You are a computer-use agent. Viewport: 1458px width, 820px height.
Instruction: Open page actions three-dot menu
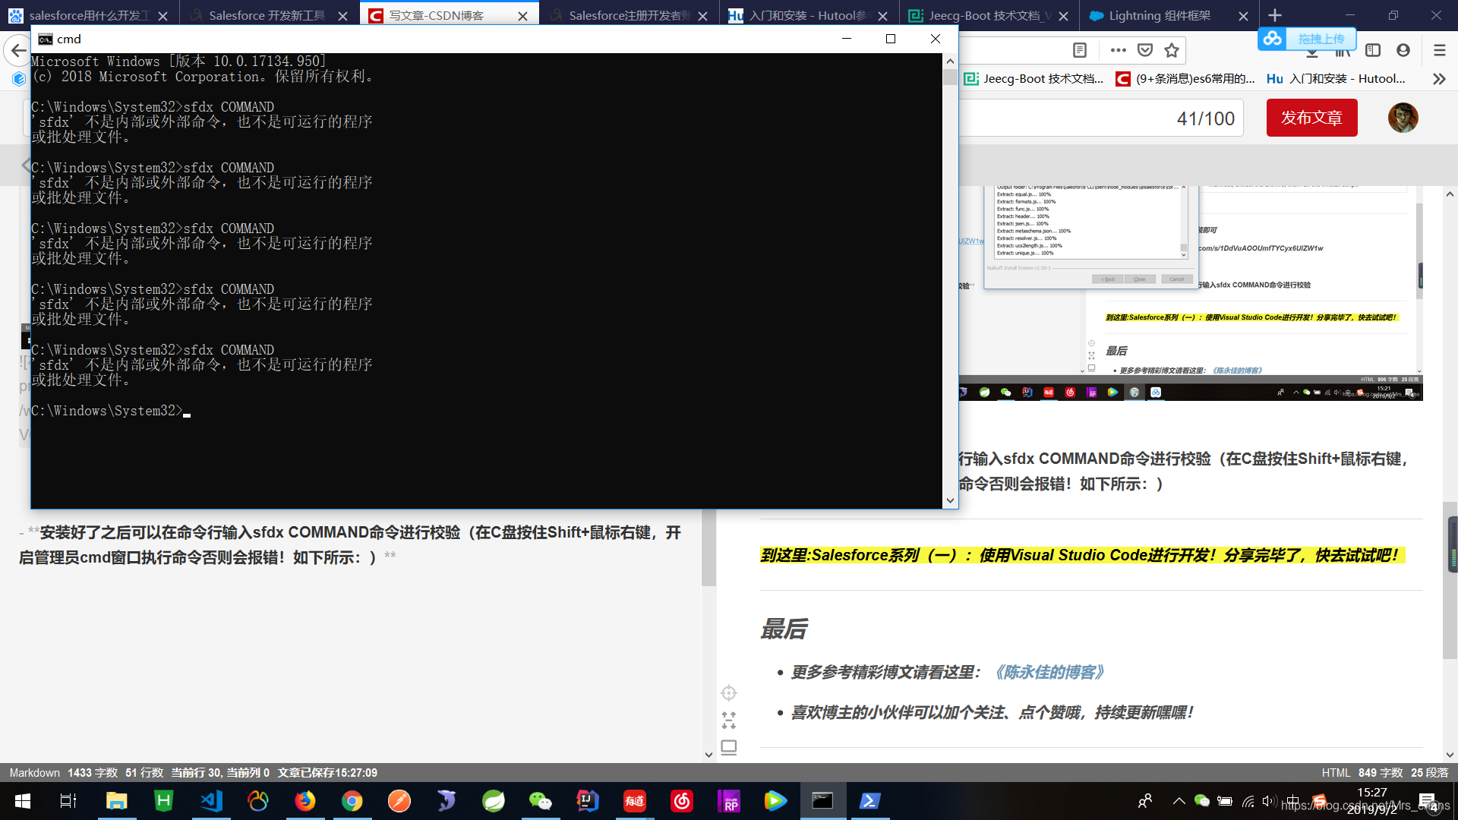coord(1118,50)
